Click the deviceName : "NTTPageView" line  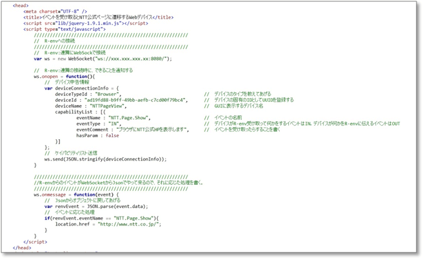91,106
